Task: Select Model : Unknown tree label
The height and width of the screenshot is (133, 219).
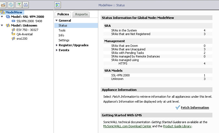Action: click(24, 25)
